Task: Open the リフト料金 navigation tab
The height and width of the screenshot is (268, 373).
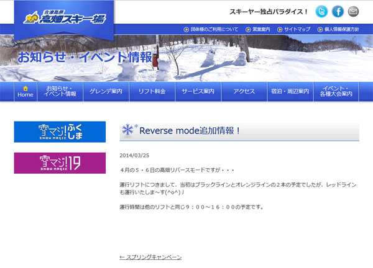Action: point(152,91)
